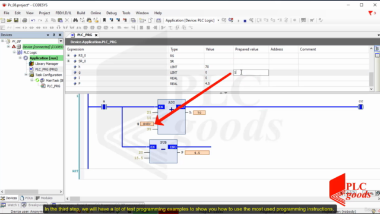Click the Open project folder icon
The height and width of the screenshot is (214, 380).
pyautogui.click(x=9, y=20)
